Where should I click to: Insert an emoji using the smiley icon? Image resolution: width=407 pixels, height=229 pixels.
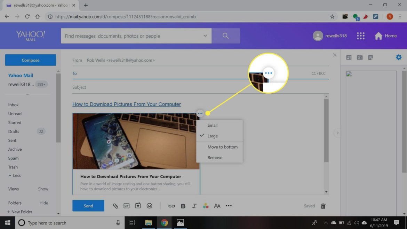(150, 206)
